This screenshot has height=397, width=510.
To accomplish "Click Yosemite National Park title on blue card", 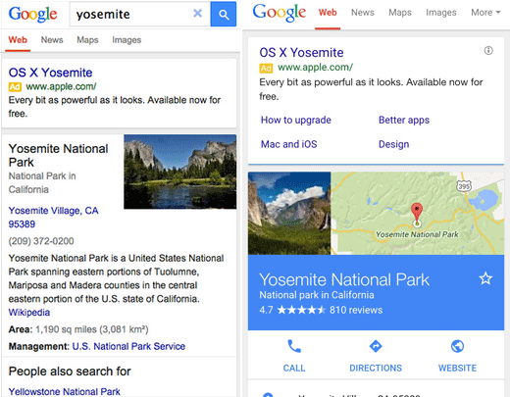I will tap(344, 279).
